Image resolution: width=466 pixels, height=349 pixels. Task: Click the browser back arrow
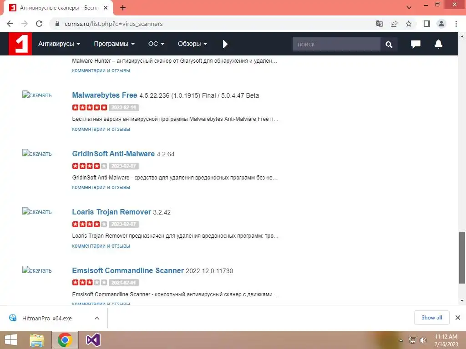tap(10, 24)
